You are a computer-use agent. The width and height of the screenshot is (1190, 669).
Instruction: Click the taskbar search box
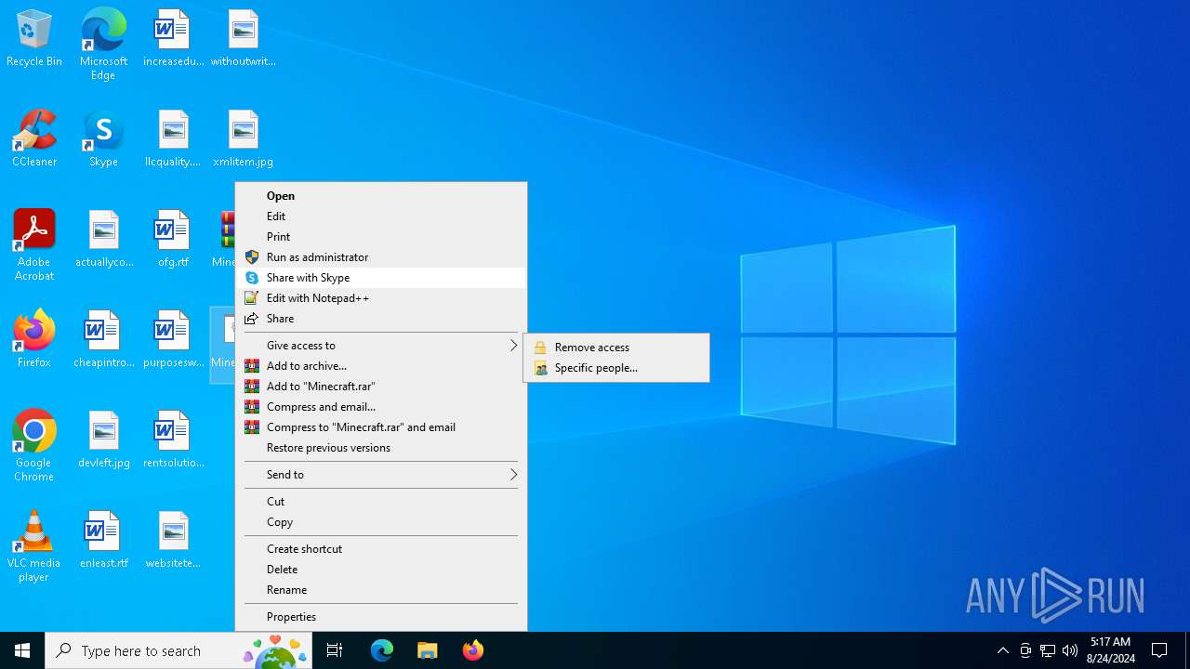pyautogui.click(x=178, y=650)
